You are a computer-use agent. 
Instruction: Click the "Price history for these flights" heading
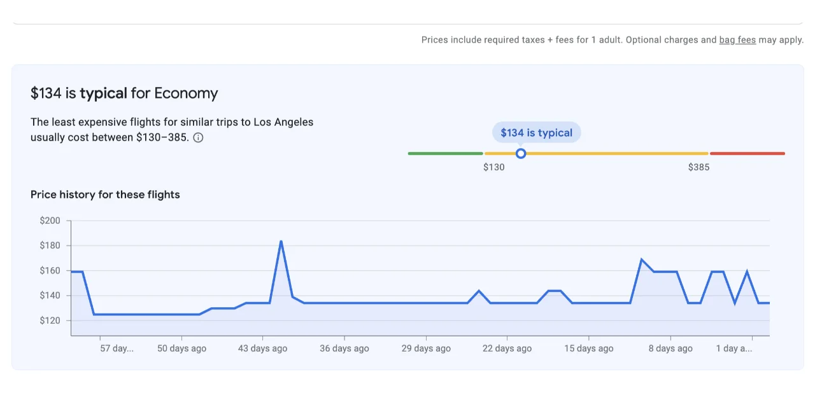point(105,195)
